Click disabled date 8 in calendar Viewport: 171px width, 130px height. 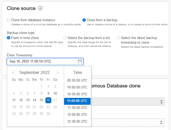(x=41, y=93)
